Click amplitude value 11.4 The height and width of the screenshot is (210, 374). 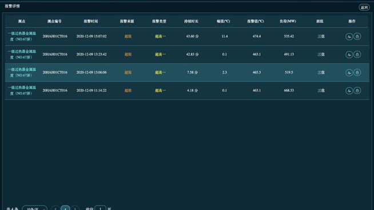(224, 36)
